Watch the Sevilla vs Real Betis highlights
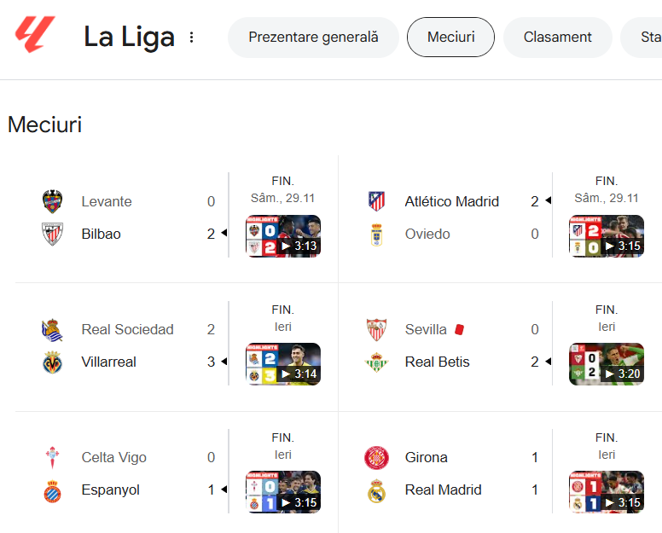The image size is (662, 533). click(607, 364)
